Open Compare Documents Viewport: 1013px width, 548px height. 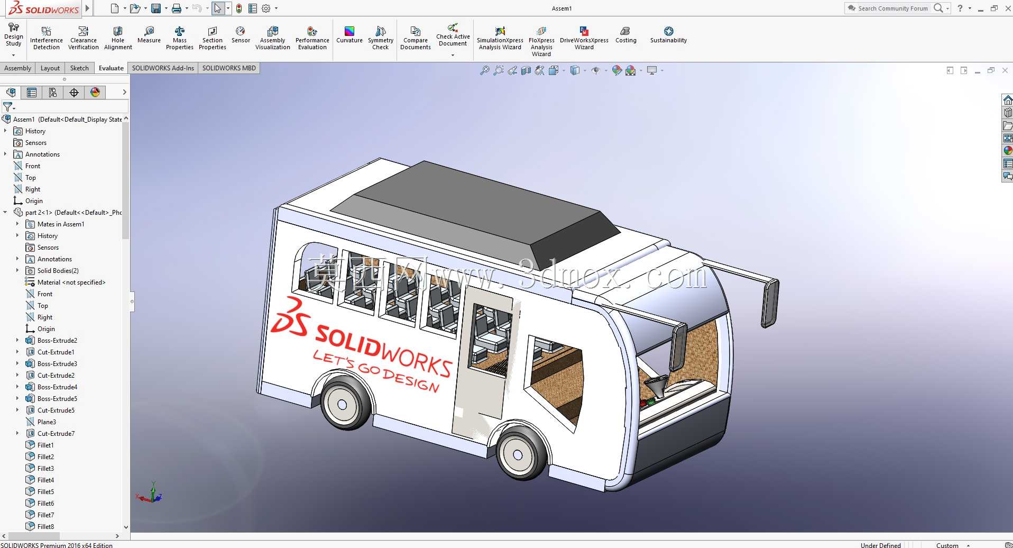(416, 38)
